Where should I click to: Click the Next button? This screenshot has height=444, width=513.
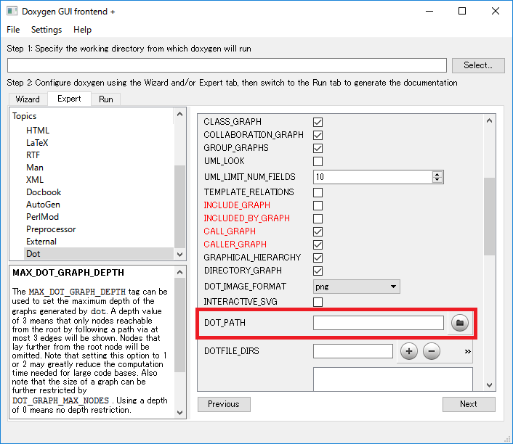click(469, 404)
